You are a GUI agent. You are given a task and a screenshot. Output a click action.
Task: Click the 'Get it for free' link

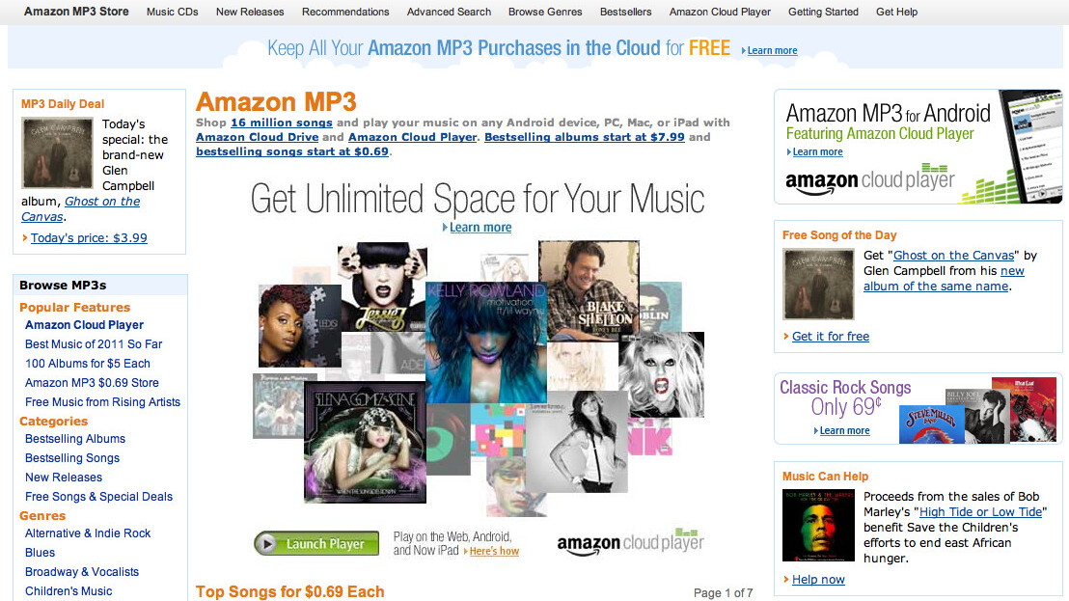[831, 336]
